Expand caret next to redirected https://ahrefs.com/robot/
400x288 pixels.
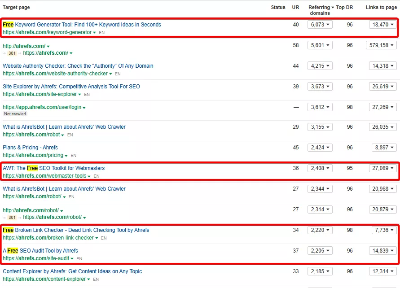click(x=84, y=218)
